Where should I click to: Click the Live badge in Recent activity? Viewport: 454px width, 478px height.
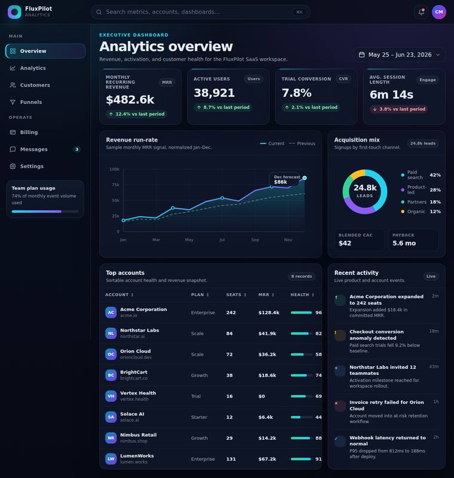point(431,276)
